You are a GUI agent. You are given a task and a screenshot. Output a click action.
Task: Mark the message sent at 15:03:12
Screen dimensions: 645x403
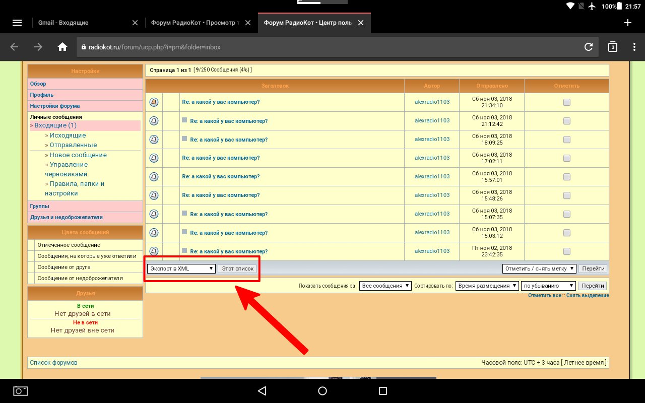[x=567, y=233]
